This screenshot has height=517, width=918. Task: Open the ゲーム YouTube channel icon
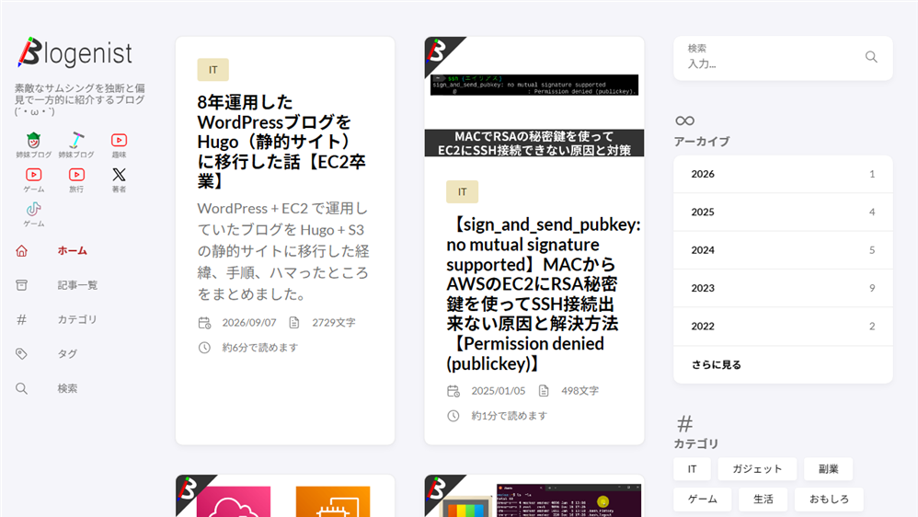[x=33, y=175]
